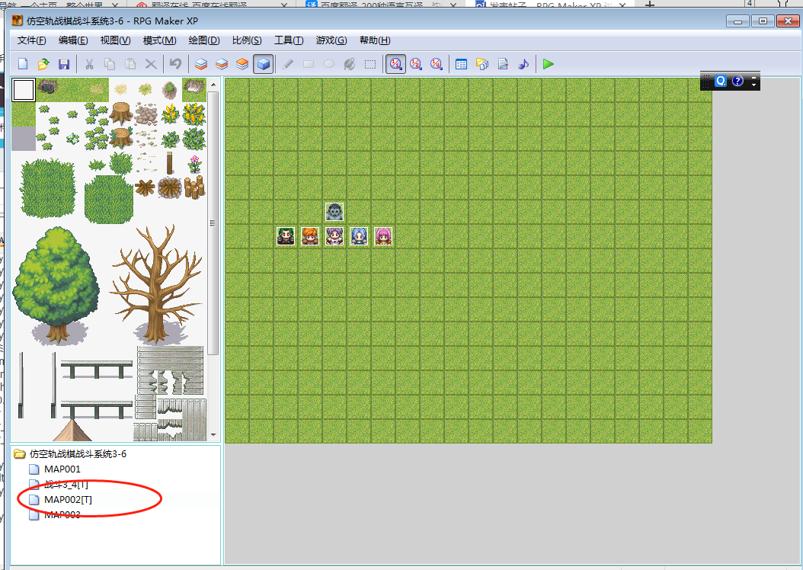Click the tileset scrollbar down arrow
Image resolution: width=803 pixels, height=570 pixels.
[x=213, y=435]
